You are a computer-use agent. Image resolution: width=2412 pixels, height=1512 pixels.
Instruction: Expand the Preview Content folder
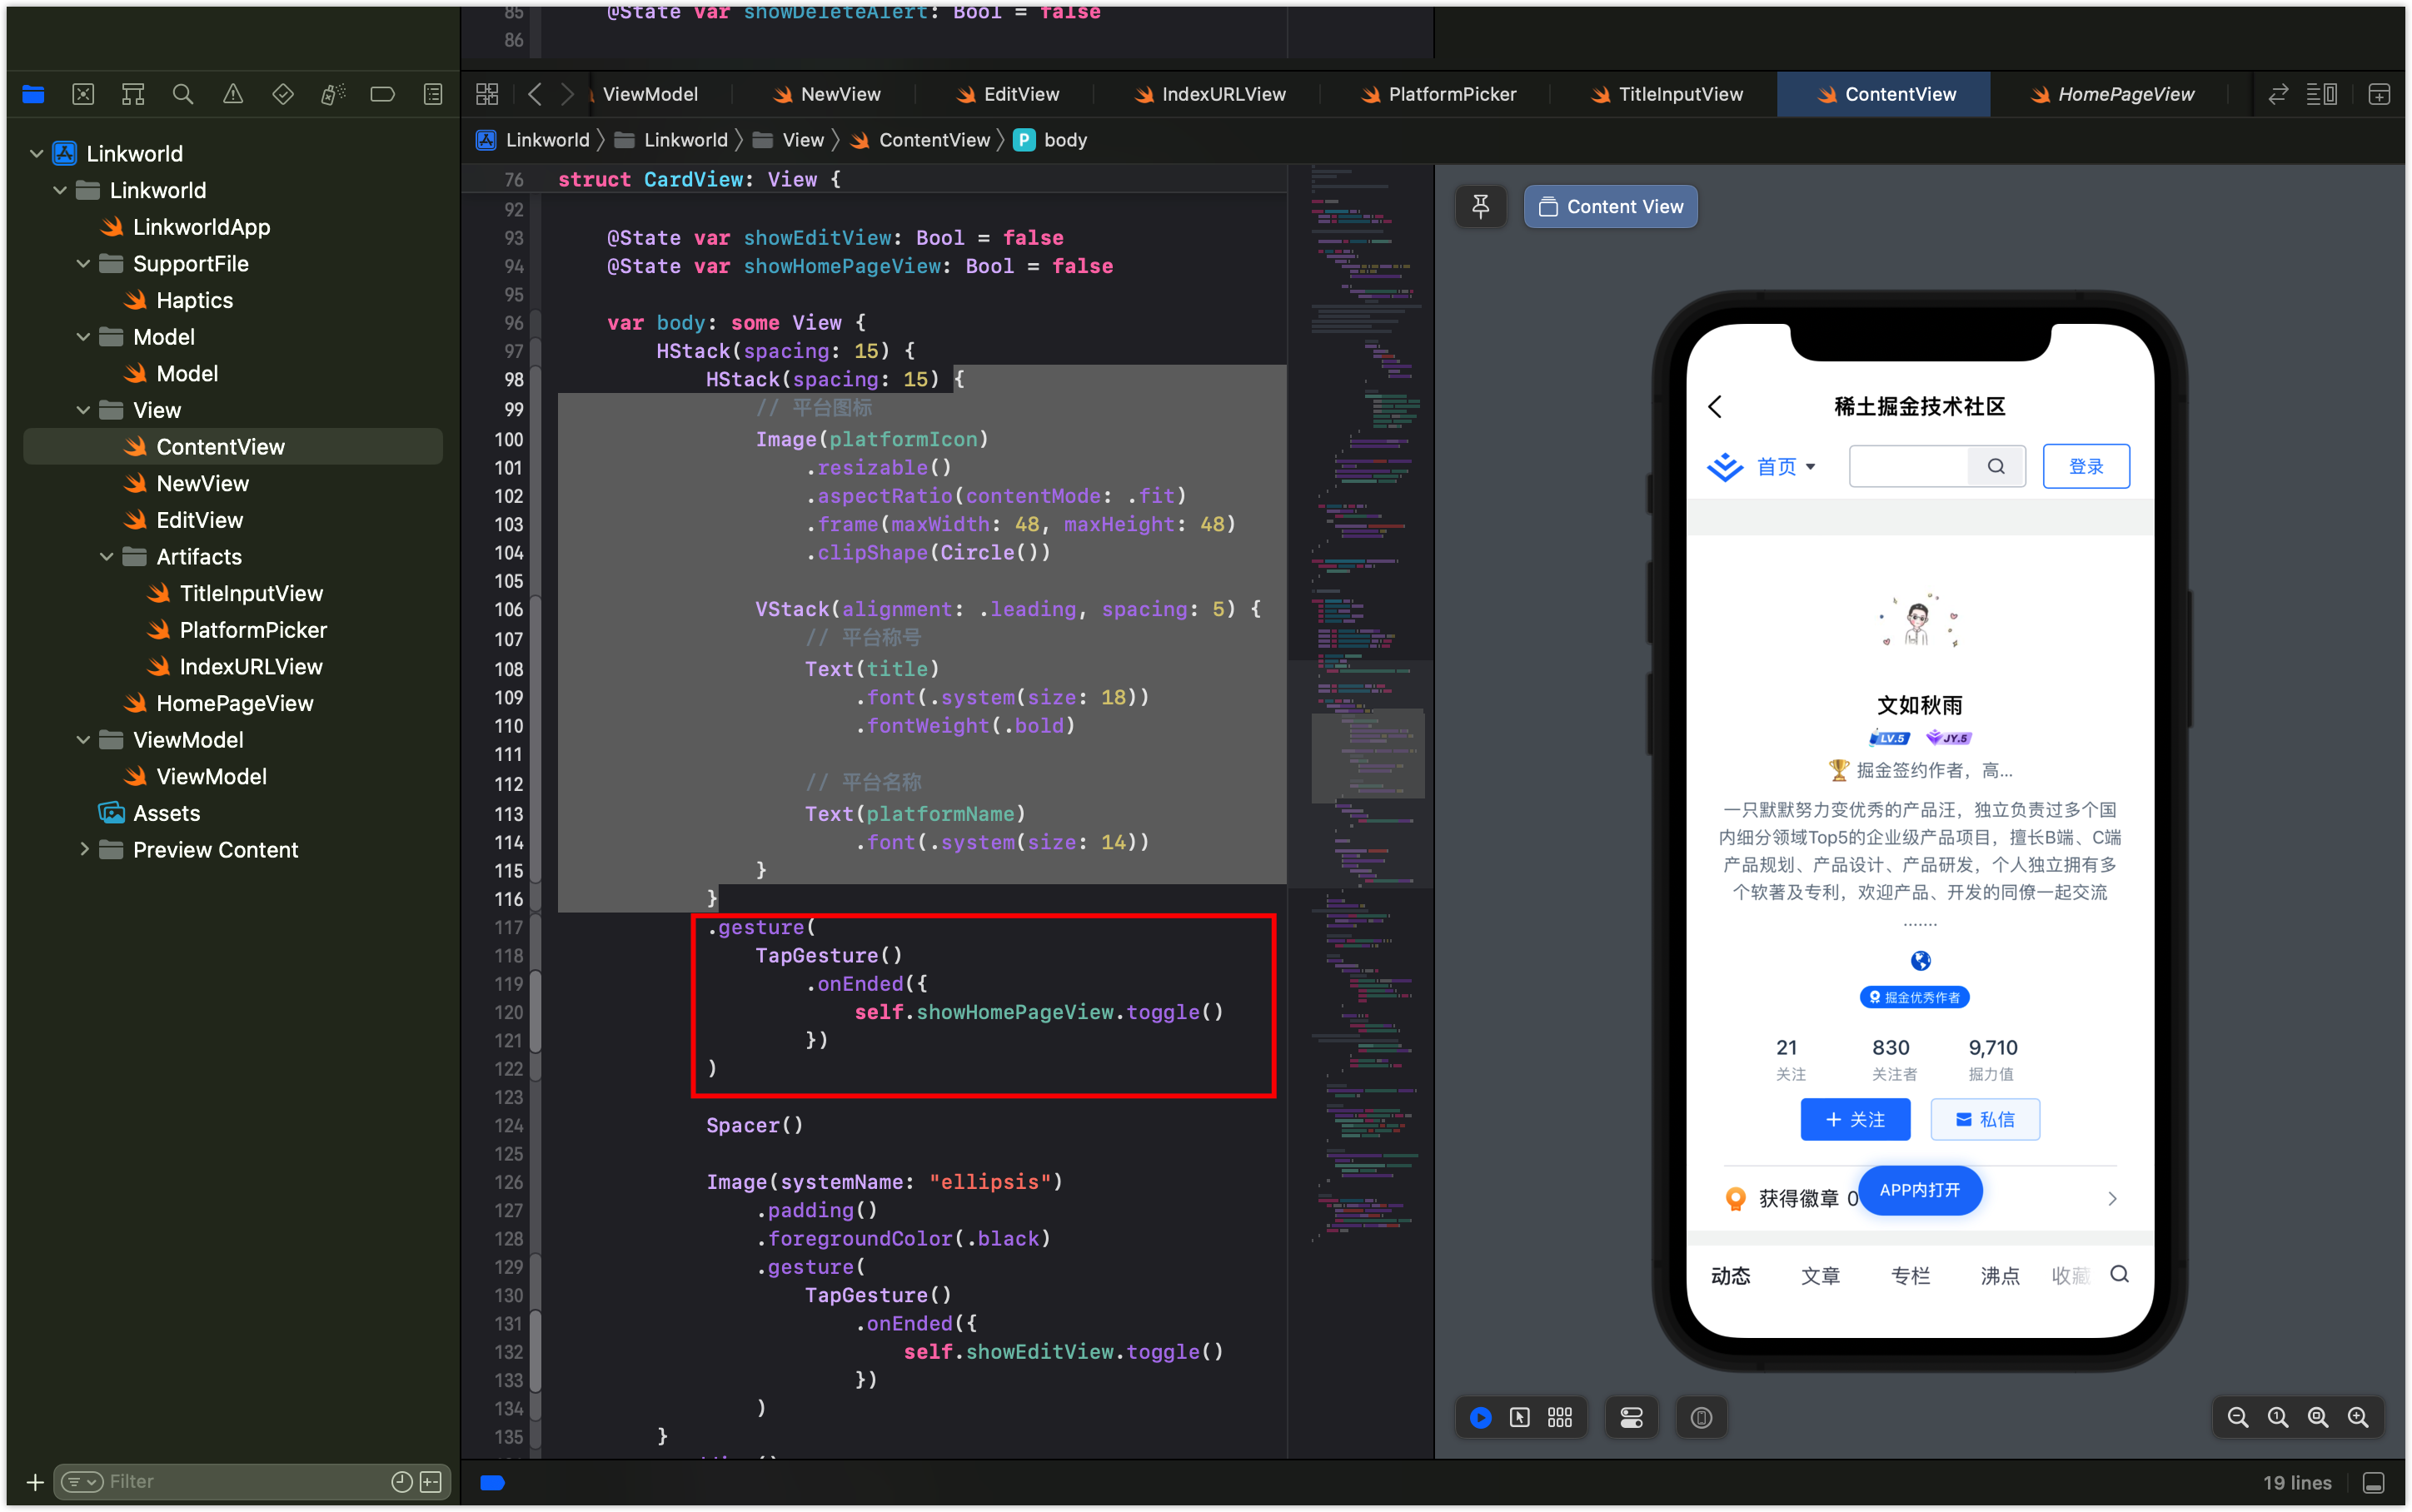pos(84,849)
